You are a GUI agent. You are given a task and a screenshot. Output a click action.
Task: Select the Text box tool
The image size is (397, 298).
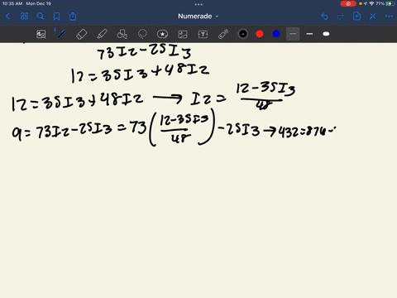[x=203, y=34]
